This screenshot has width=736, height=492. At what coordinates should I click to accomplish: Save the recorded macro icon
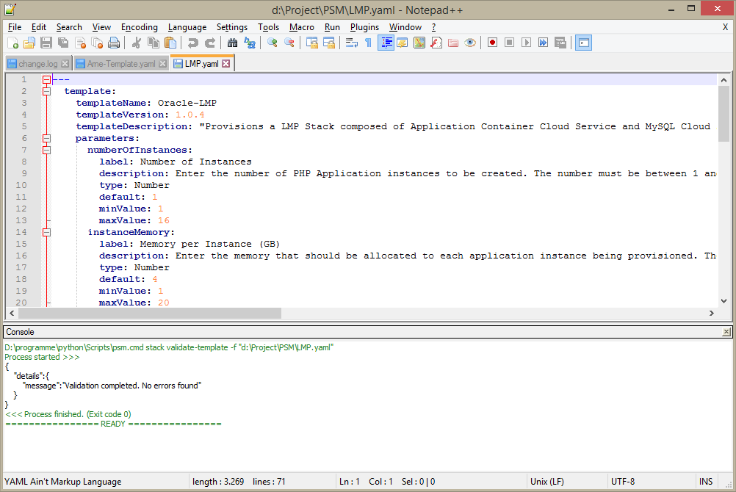tap(560, 43)
